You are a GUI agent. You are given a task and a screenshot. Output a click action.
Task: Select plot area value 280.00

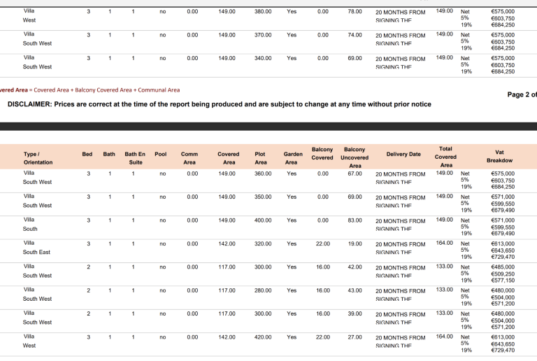coord(263,290)
